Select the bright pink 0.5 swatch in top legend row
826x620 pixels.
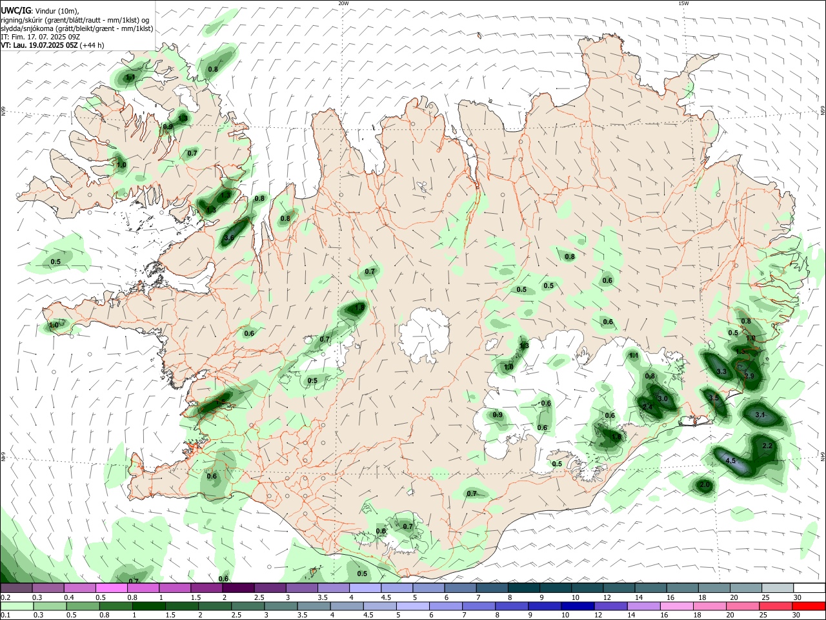coord(111,588)
